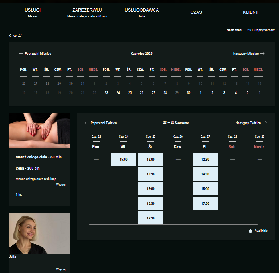Choose the Wednesday 15:00 time slot

click(151, 189)
